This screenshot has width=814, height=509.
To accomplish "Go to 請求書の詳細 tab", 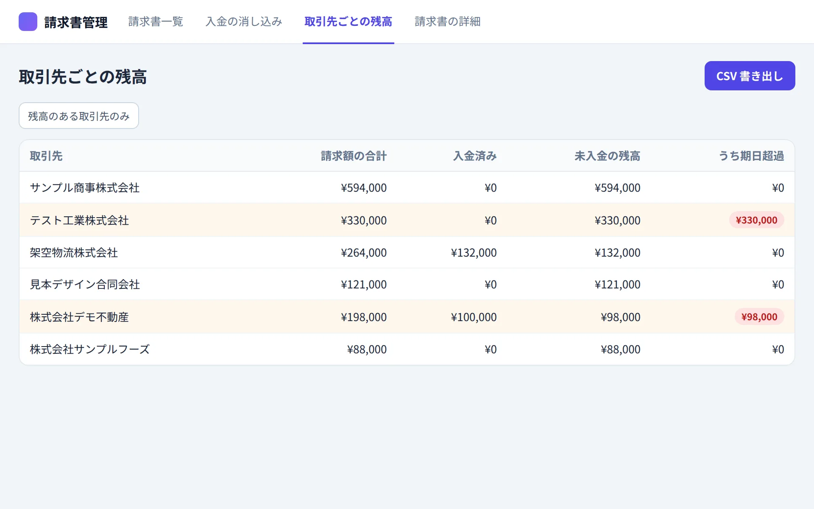I will 447,22.
